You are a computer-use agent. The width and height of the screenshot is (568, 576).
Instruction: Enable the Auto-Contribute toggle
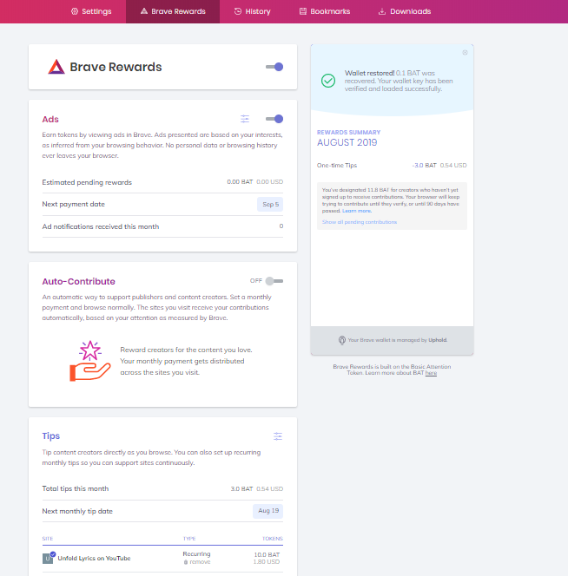274,281
